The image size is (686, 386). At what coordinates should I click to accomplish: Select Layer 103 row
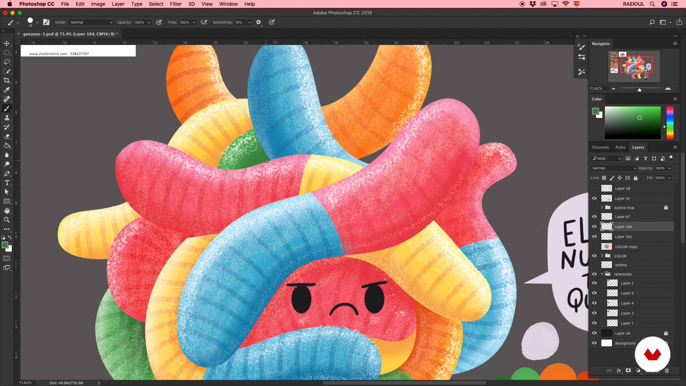click(x=632, y=237)
